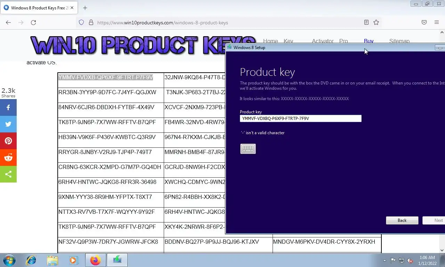Click key RRYGR-8JNBY-V2RJ9-TJP4P-749T7

tap(105, 152)
